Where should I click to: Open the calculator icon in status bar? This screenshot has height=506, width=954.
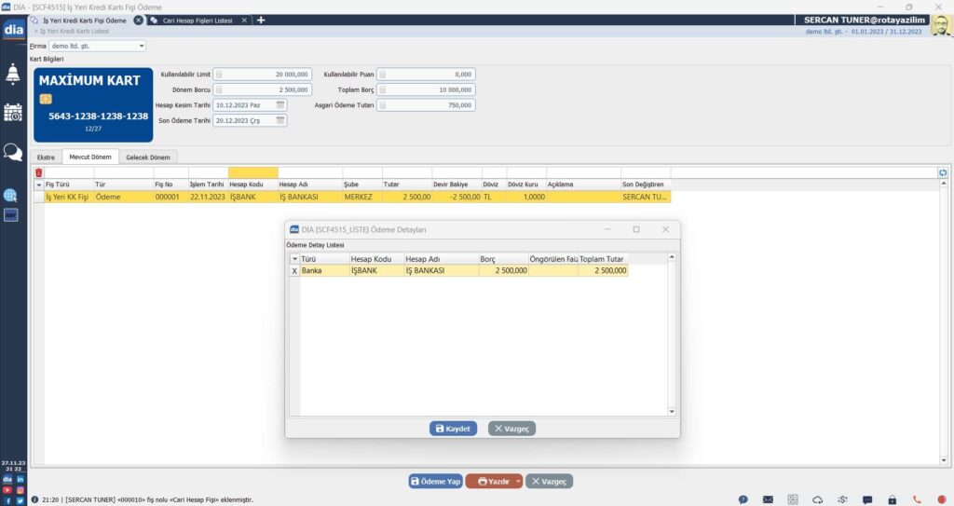(x=793, y=499)
